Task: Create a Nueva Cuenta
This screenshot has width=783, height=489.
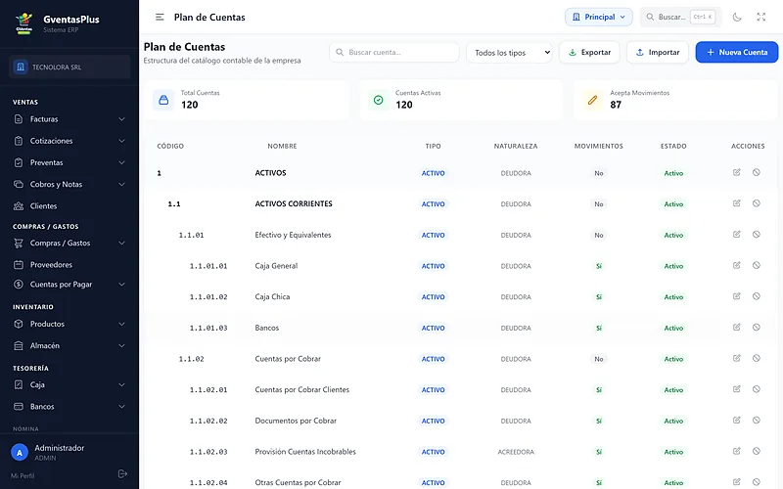Action: [x=737, y=53]
